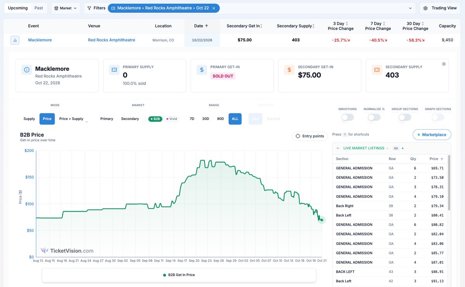Click the Primary Get-In dollar icon

click(x=202, y=70)
